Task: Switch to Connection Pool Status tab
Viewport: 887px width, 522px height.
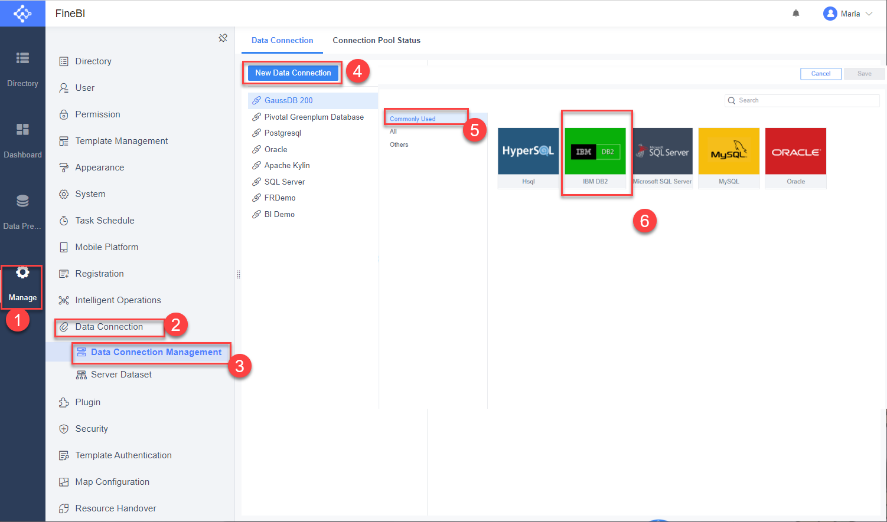Action: (x=376, y=40)
